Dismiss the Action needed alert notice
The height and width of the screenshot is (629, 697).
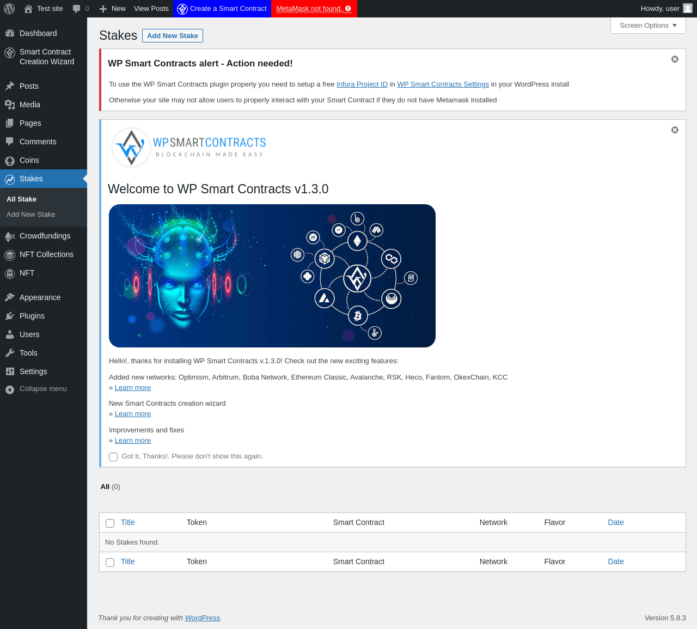[x=675, y=59]
